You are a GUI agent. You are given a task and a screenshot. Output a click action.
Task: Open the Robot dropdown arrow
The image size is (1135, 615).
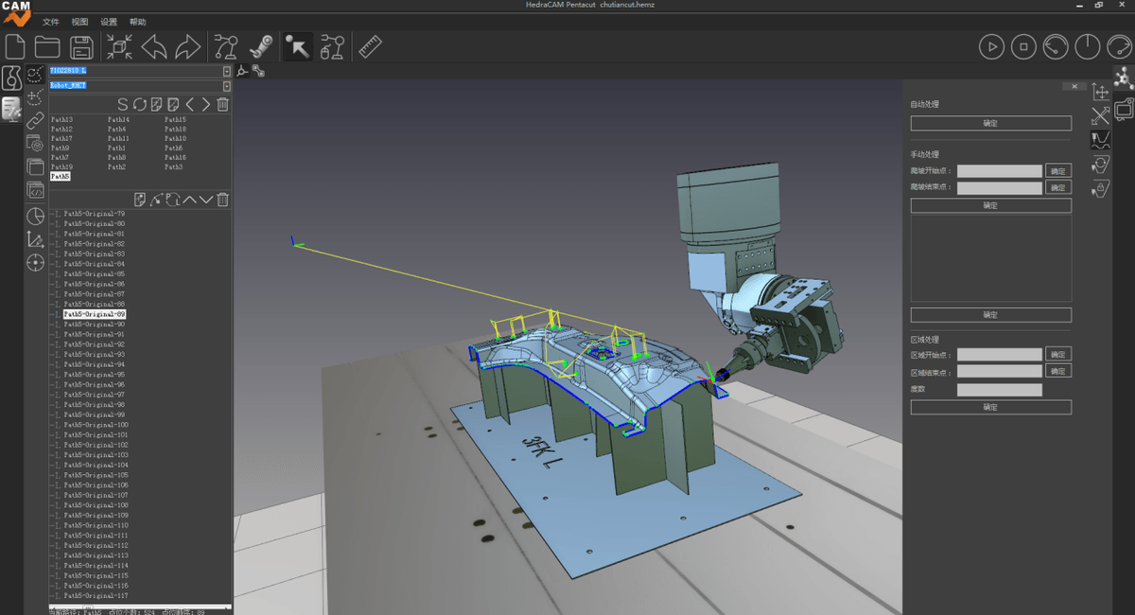226,85
